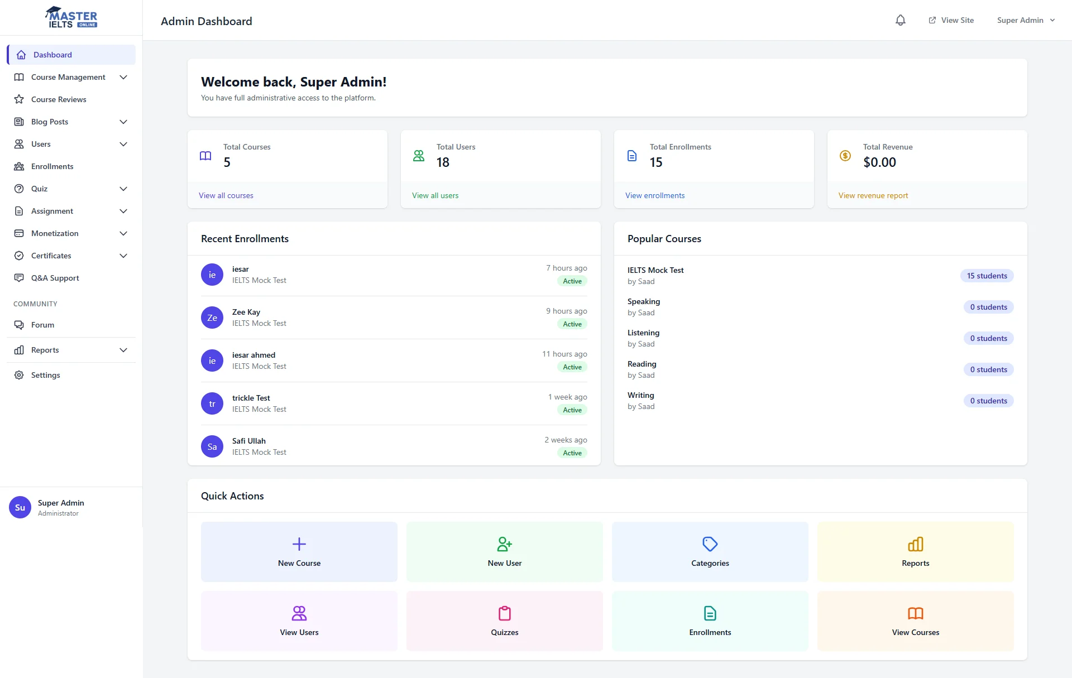Expand the Reports submenu chevron
The image size is (1072, 678).
pyautogui.click(x=123, y=350)
